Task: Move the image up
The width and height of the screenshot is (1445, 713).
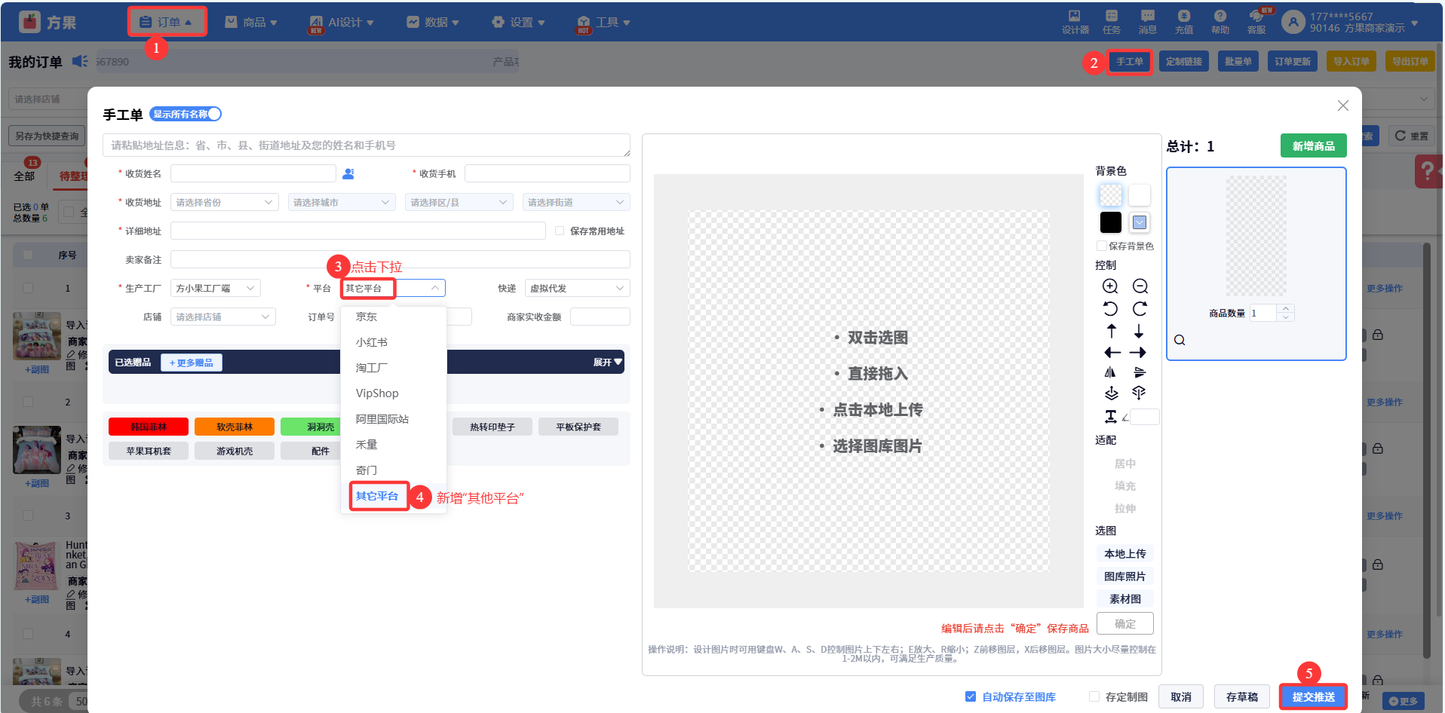Action: (1112, 331)
